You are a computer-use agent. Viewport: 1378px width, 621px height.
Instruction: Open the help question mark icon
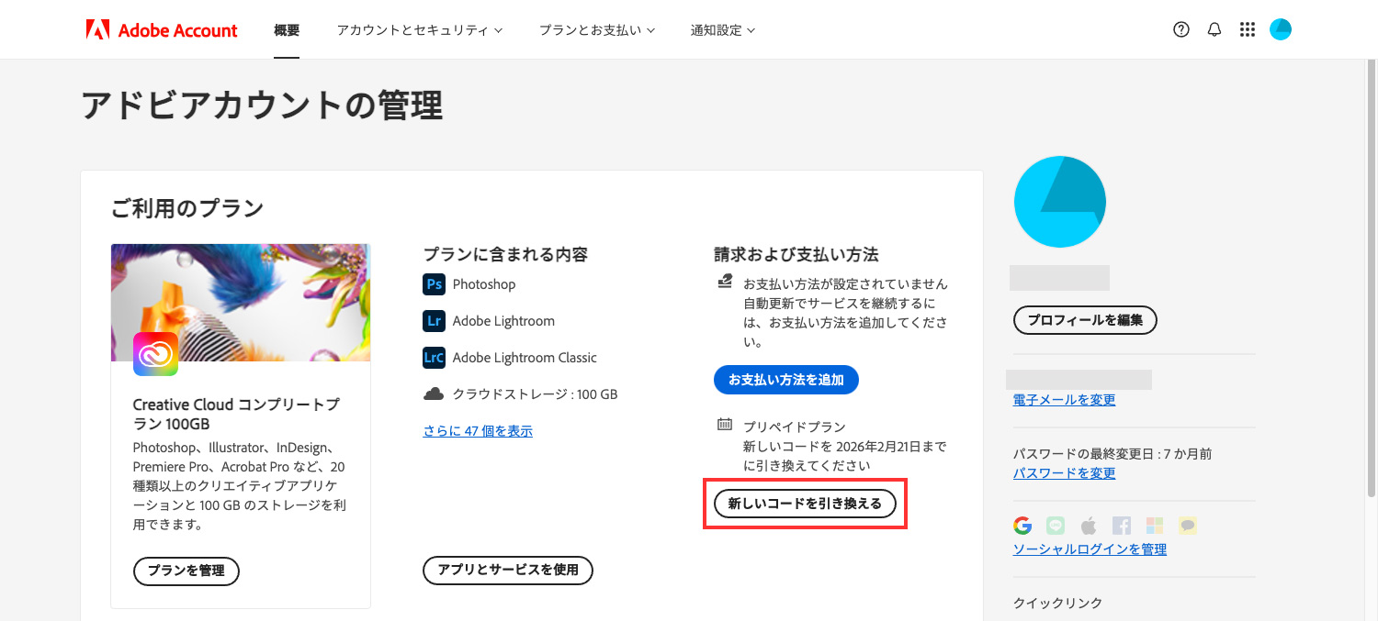[x=1181, y=29]
